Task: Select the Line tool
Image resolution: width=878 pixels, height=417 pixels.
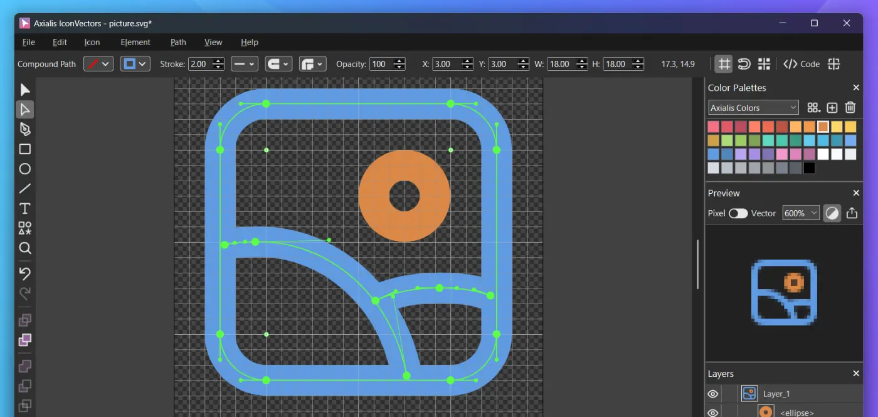Action: tap(25, 189)
